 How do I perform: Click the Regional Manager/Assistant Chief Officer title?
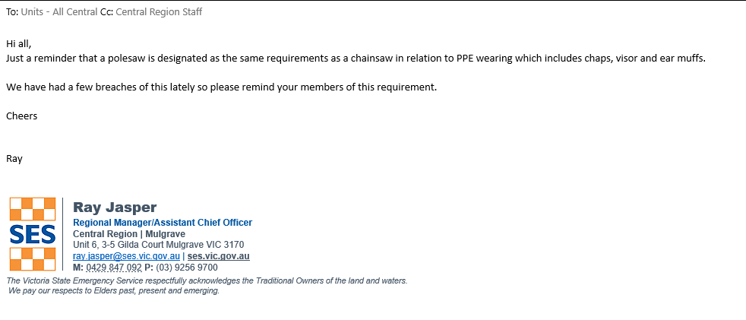(x=163, y=223)
